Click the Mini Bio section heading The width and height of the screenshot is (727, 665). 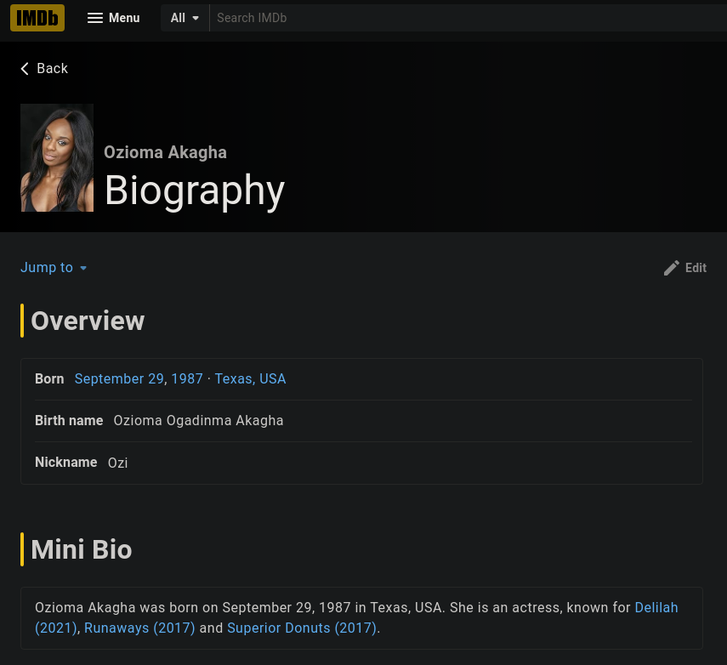tap(81, 549)
